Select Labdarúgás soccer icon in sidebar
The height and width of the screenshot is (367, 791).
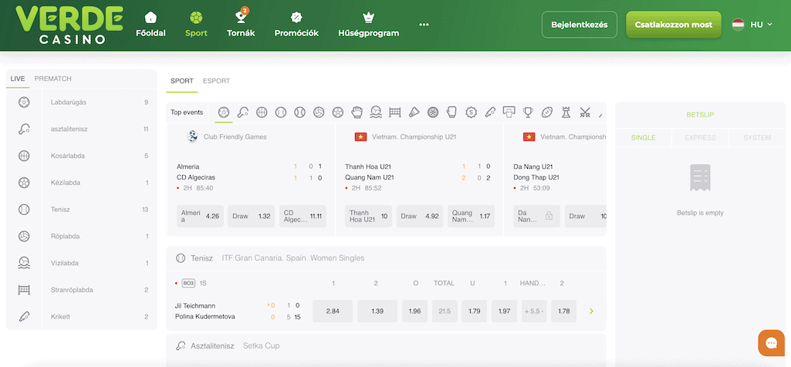[x=24, y=102]
